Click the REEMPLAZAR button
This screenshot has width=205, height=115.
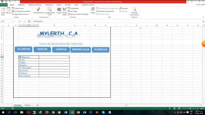[x=80, y=50]
